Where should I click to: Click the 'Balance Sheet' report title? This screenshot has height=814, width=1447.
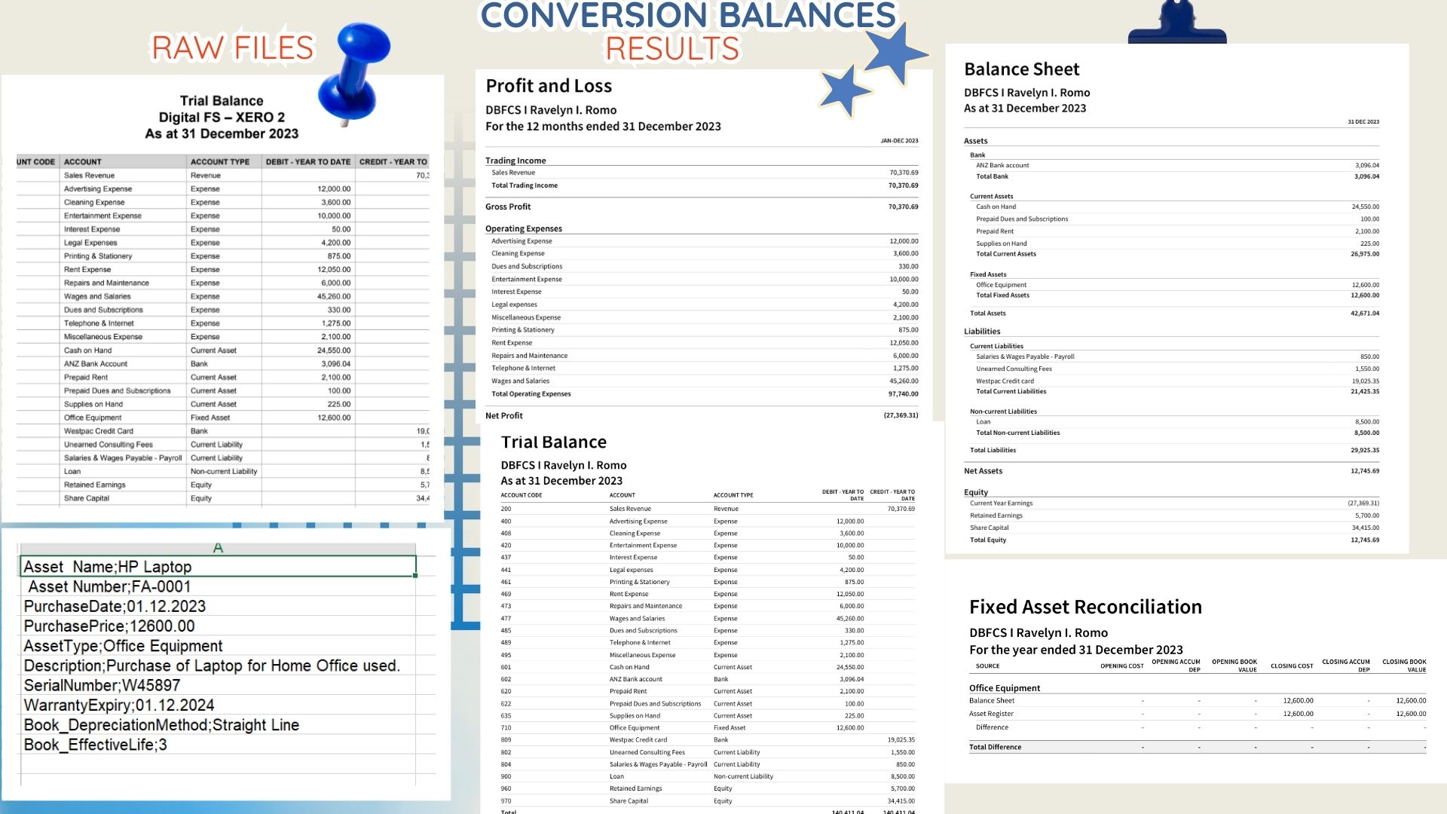pos(1021,69)
